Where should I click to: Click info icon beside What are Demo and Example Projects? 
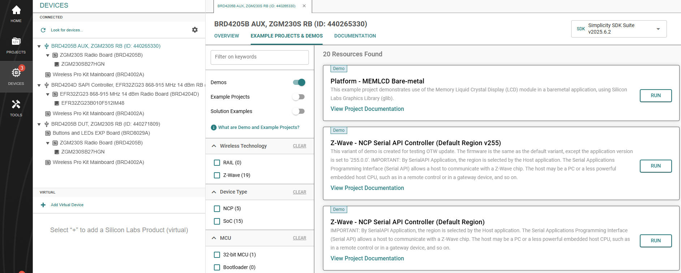click(x=214, y=127)
